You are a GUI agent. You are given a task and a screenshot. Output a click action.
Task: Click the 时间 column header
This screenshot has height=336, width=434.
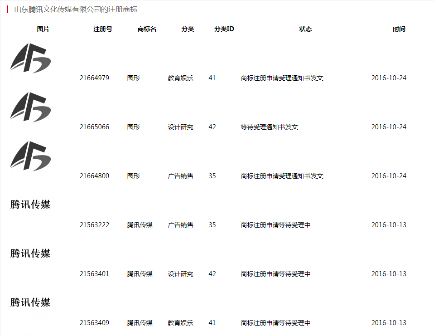tap(399, 29)
